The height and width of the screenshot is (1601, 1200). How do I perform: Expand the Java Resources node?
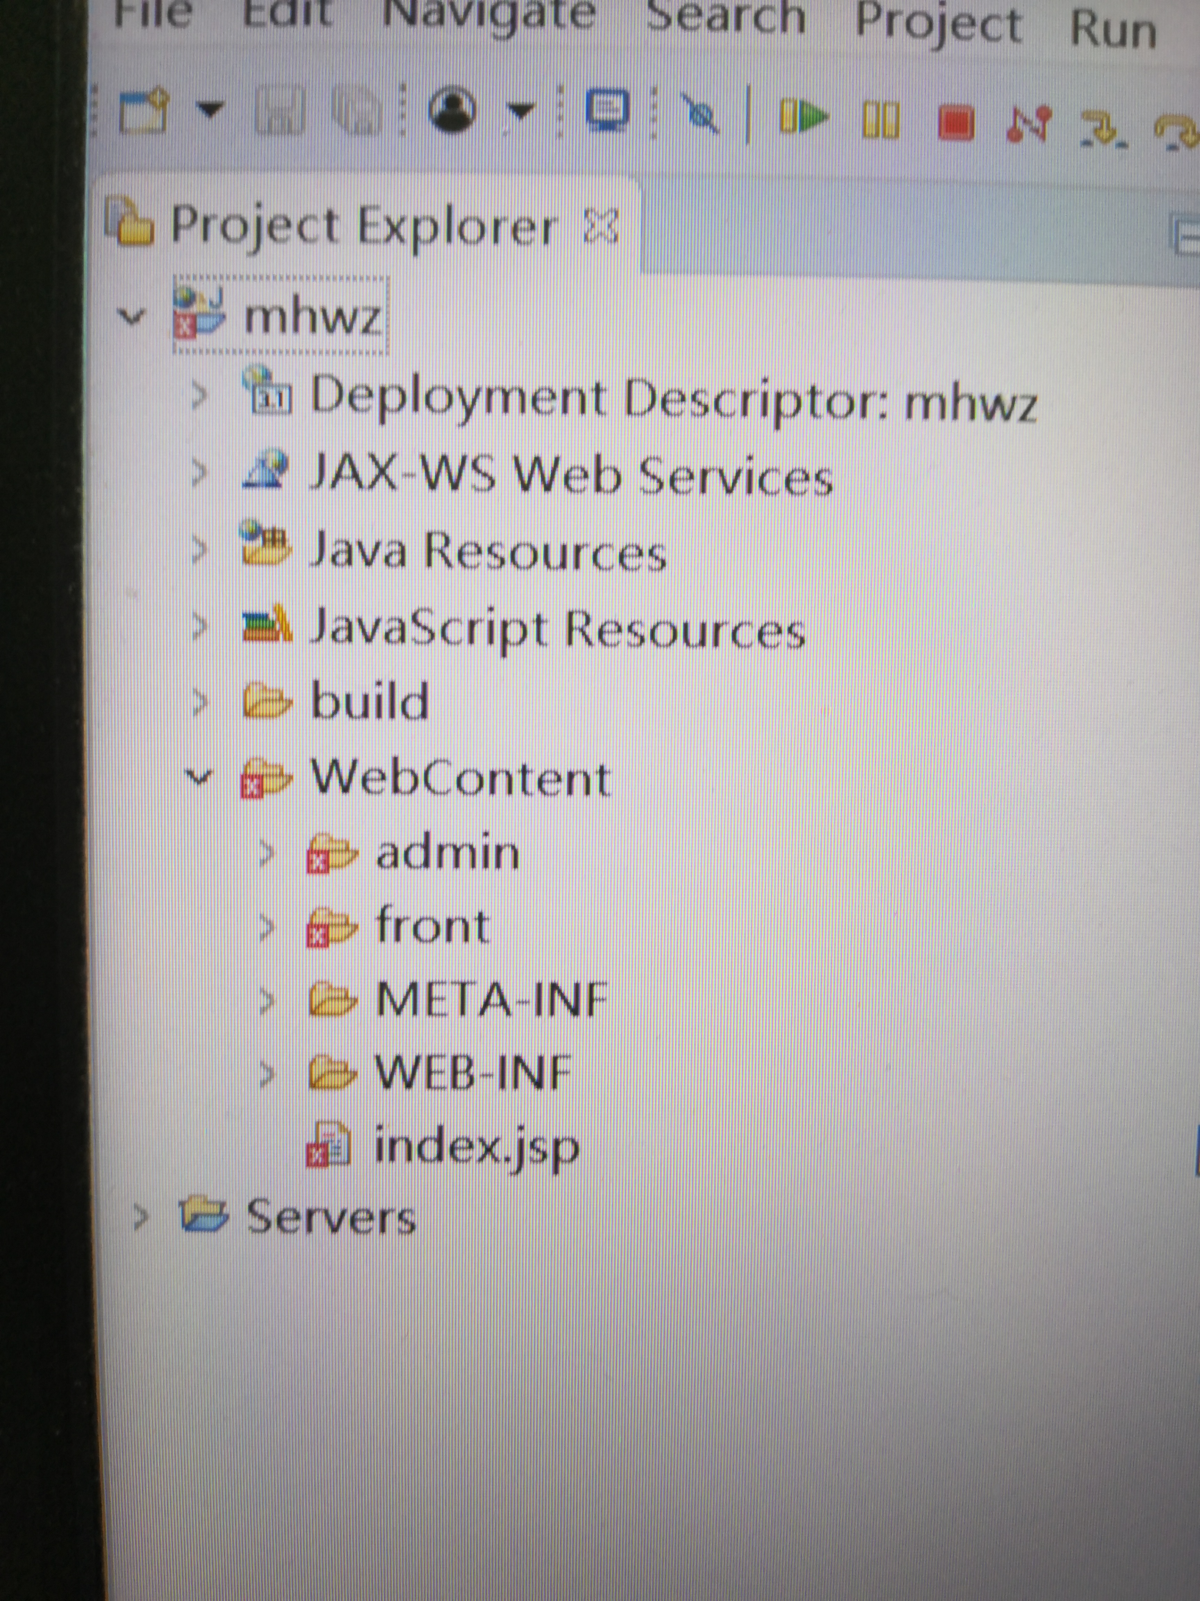point(199,550)
